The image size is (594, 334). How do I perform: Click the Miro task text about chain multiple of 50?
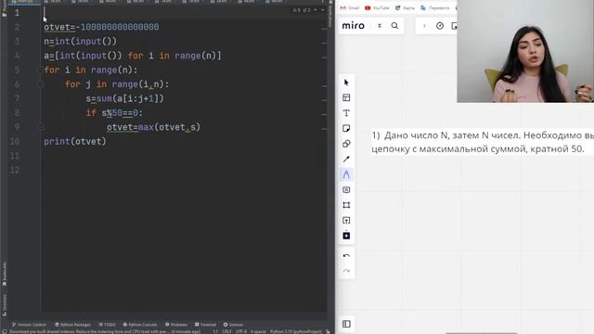(x=483, y=142)
